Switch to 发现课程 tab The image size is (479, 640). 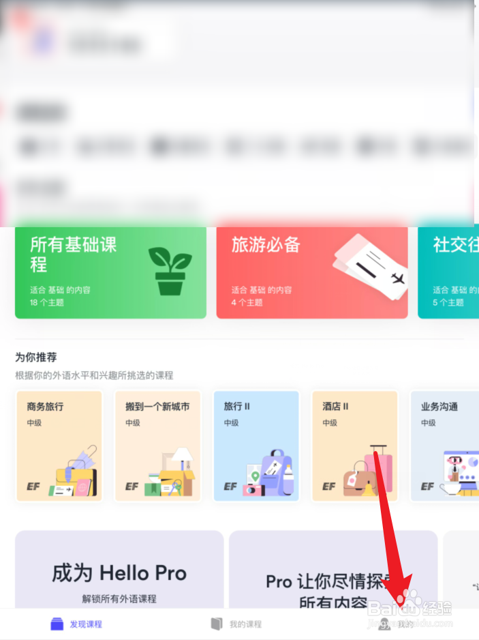76,624
